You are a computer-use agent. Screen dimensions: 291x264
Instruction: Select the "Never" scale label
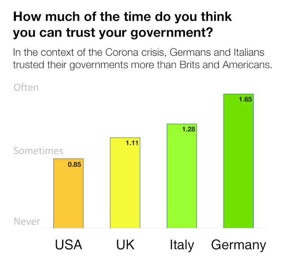[27, 221]
